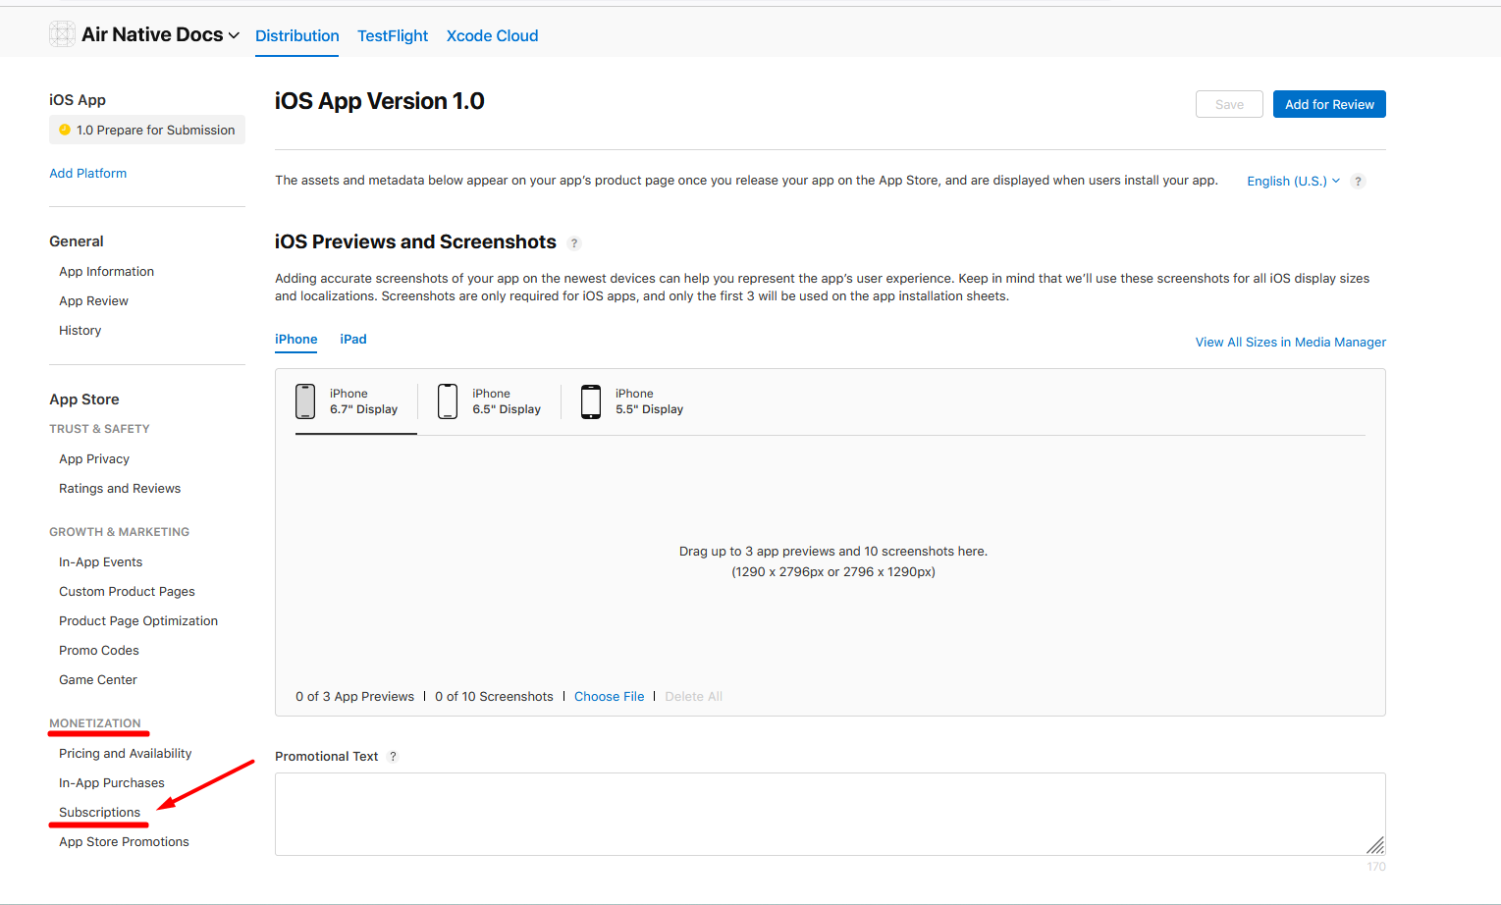
Task: Open App Review in the sidebar
Action: pyautogui.click(x=93, y=300)
